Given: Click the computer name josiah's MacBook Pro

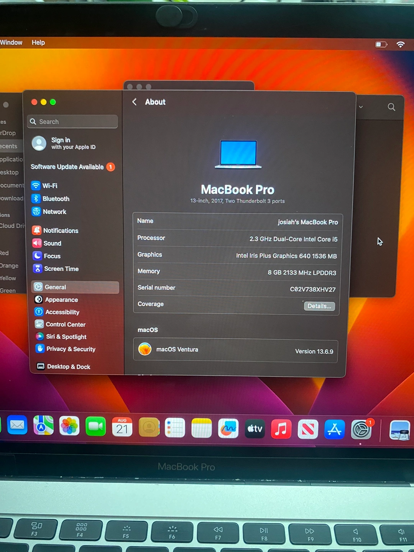Looking at the screenshot, I should pos(307,222).
